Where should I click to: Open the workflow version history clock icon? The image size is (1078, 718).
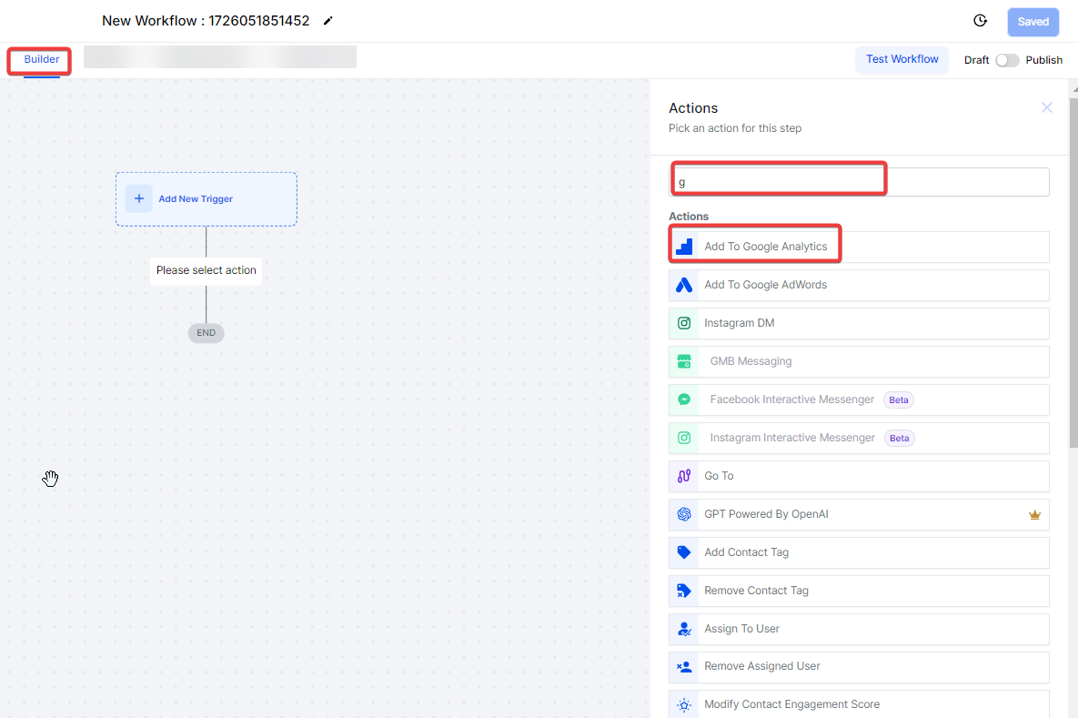click(981, 21)
